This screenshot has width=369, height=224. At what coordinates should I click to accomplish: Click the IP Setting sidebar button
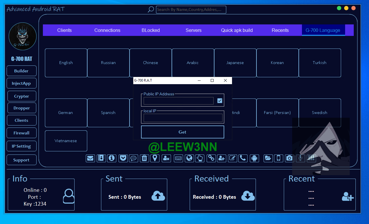coord(21,146)
